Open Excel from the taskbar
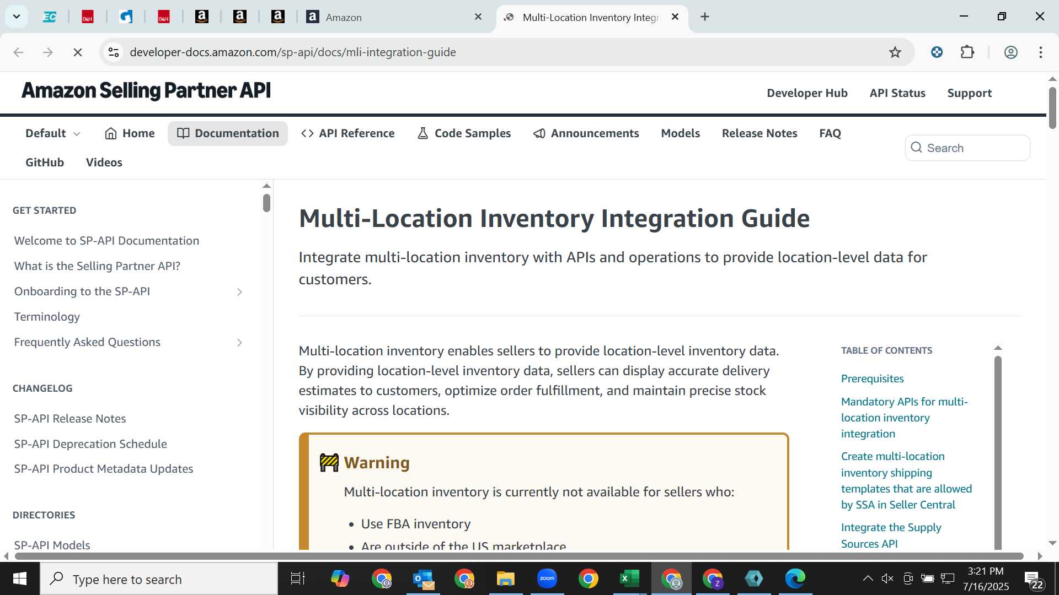Image resolution: width=1059 pixels, height=595 pixels. tap(629, 579)
